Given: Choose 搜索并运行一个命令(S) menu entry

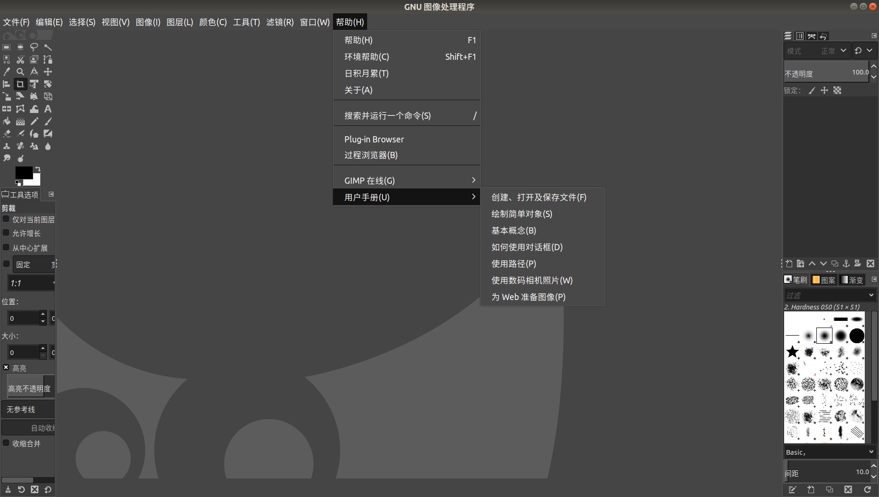Looking at the screenshot, I should [407, 115].
